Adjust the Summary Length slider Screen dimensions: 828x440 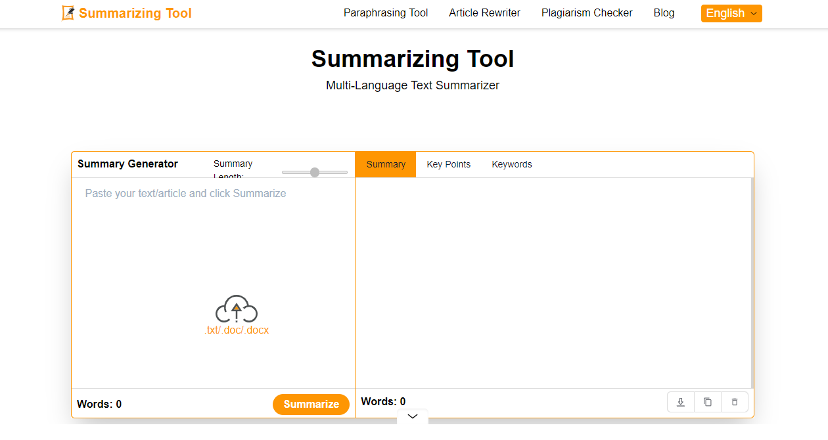[x=314, y=172]
